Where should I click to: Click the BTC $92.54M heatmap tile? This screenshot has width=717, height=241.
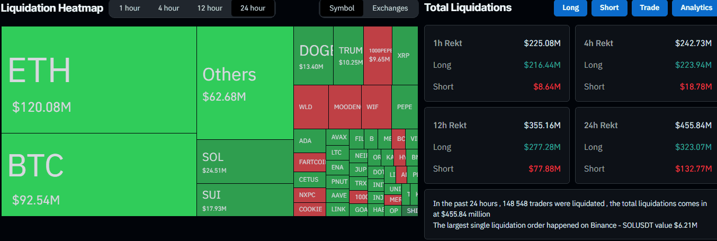(x=99, y=175)
